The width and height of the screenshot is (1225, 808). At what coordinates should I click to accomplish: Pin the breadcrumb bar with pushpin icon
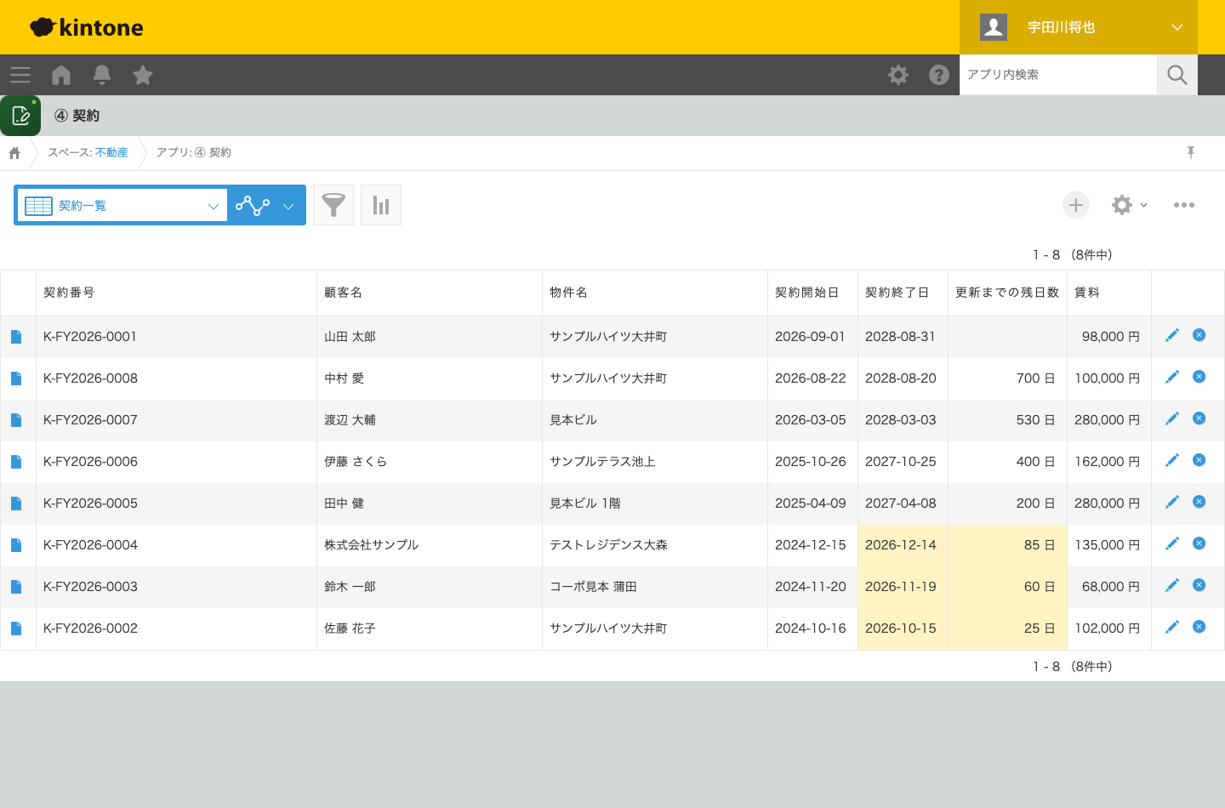pos(1191,152)
